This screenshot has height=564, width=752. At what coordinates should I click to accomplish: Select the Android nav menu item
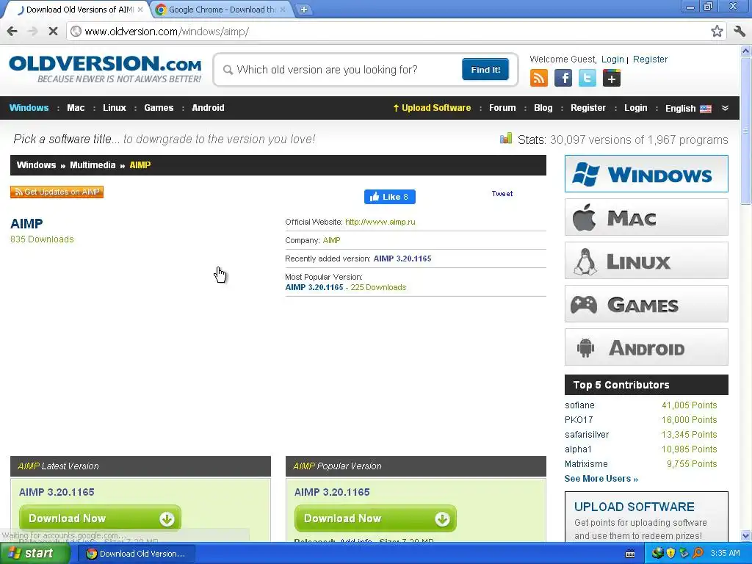[x=208, y=108]
